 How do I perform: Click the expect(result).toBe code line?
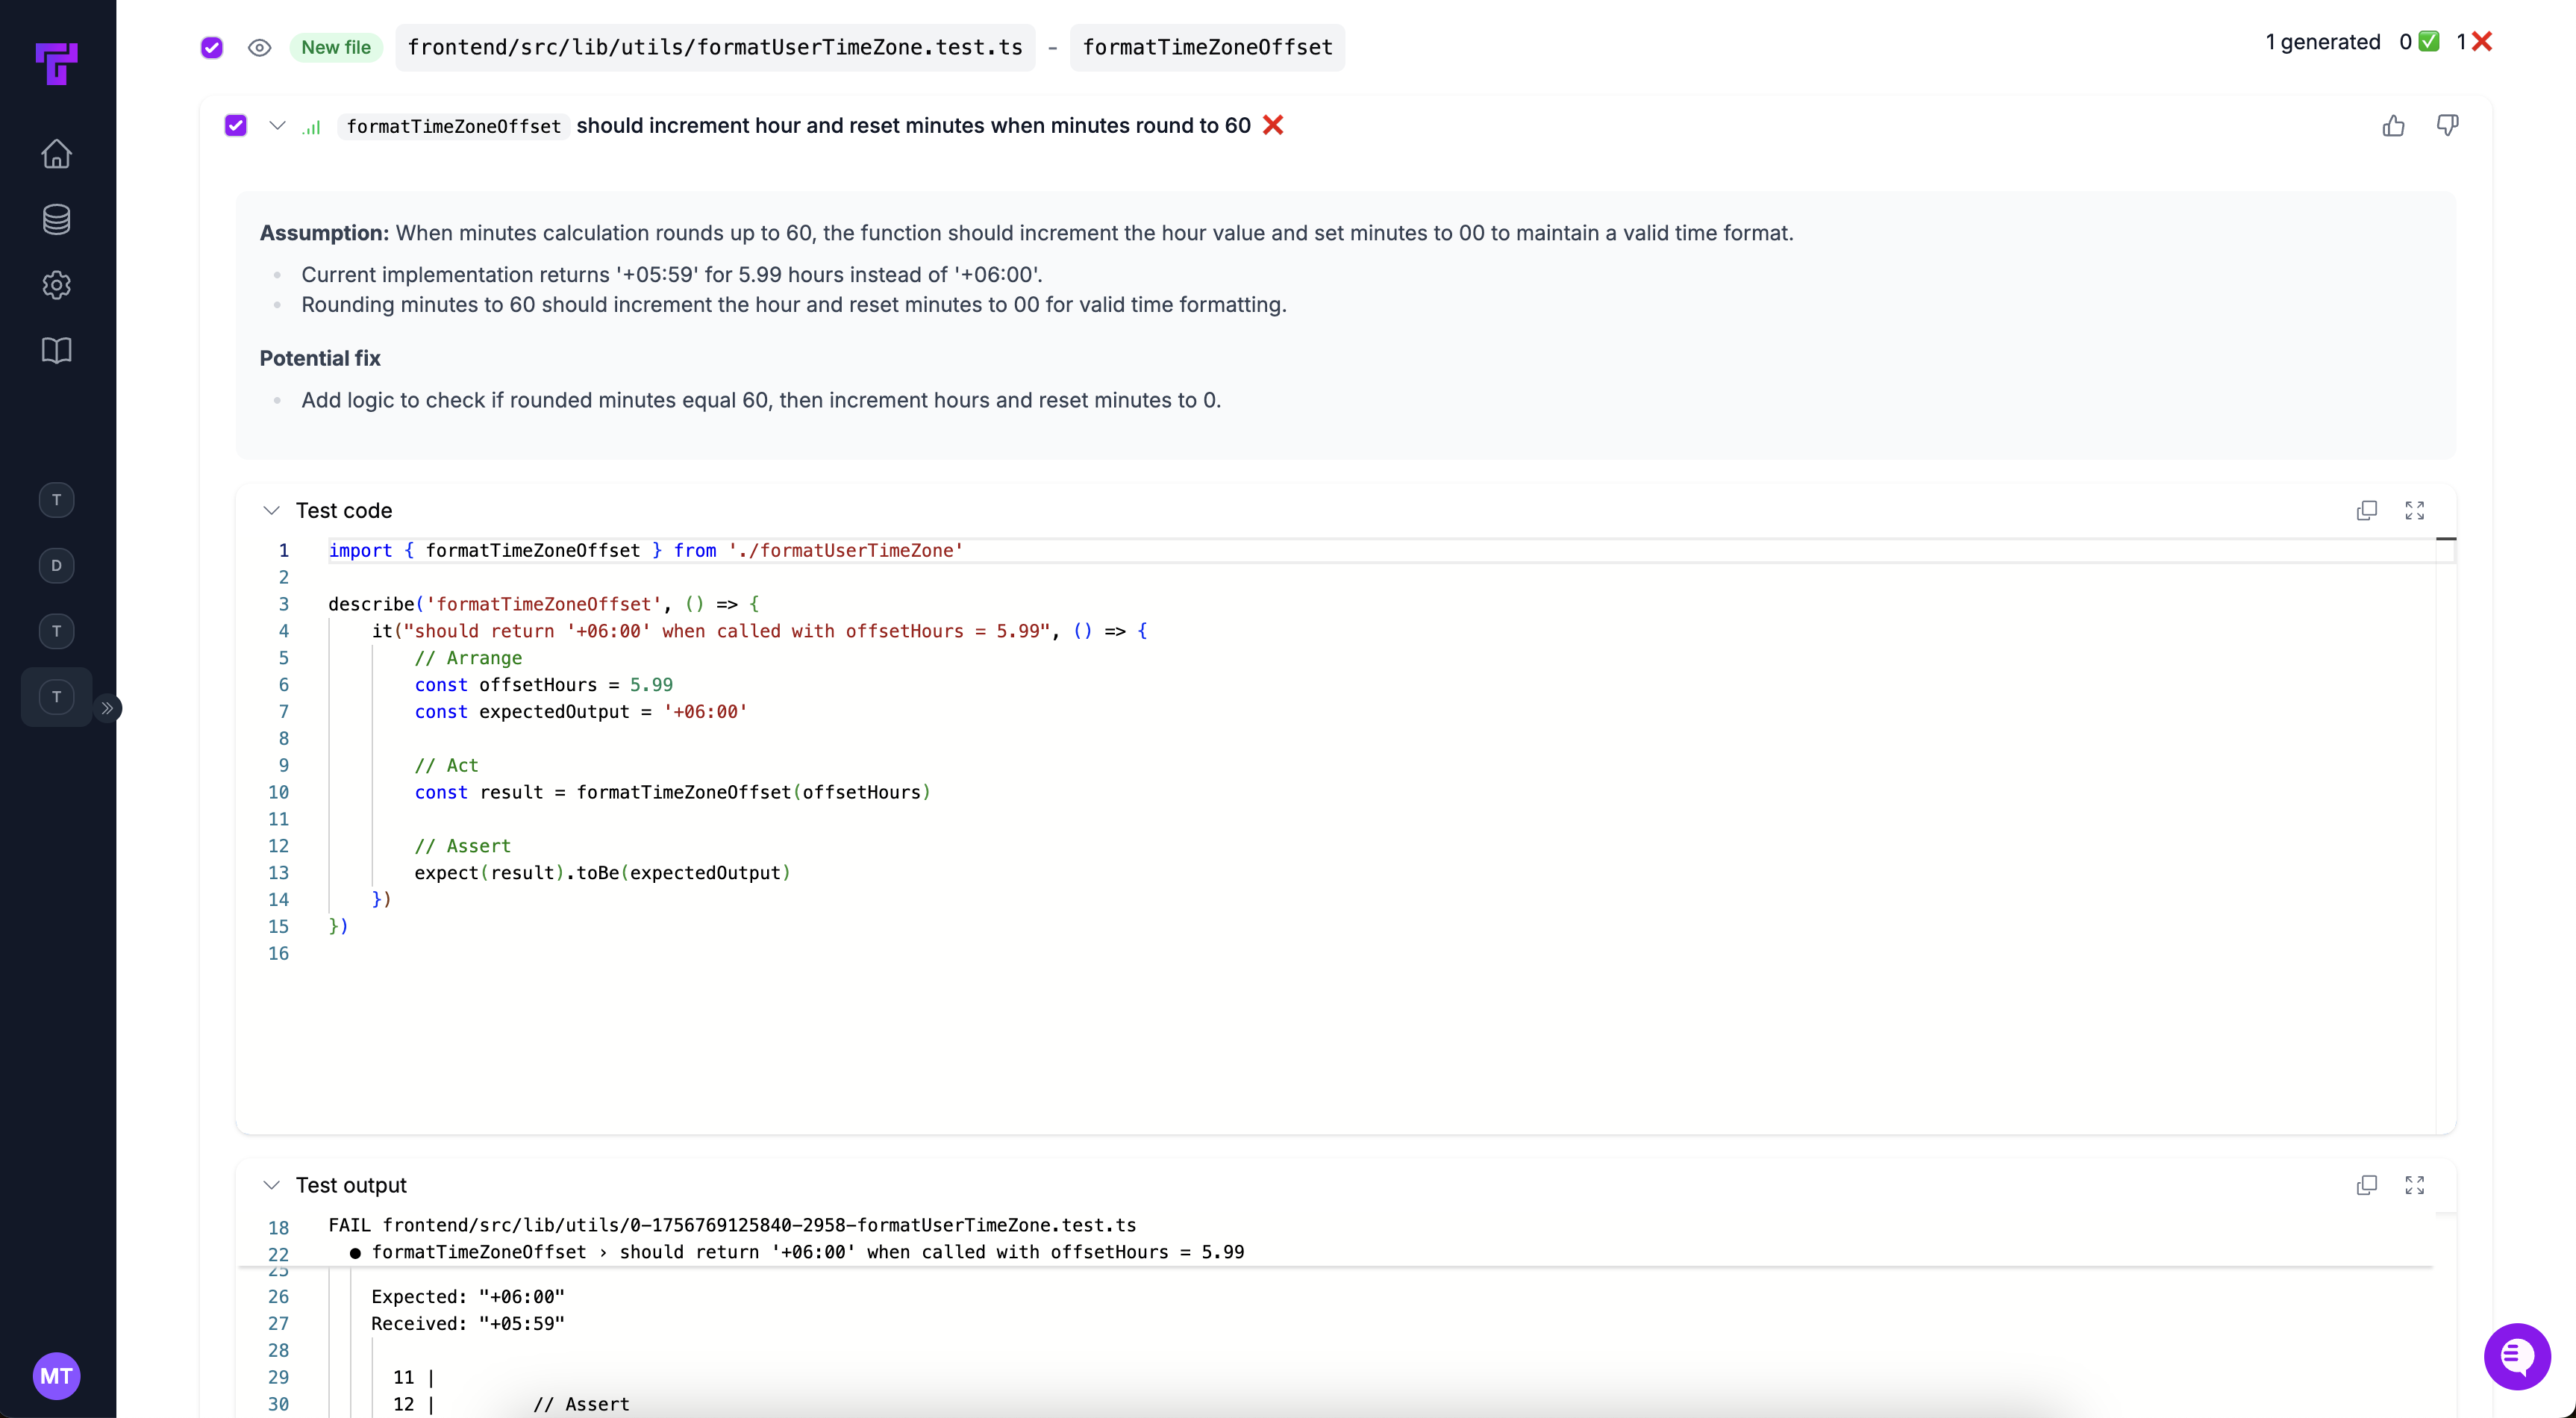(602, 873)
